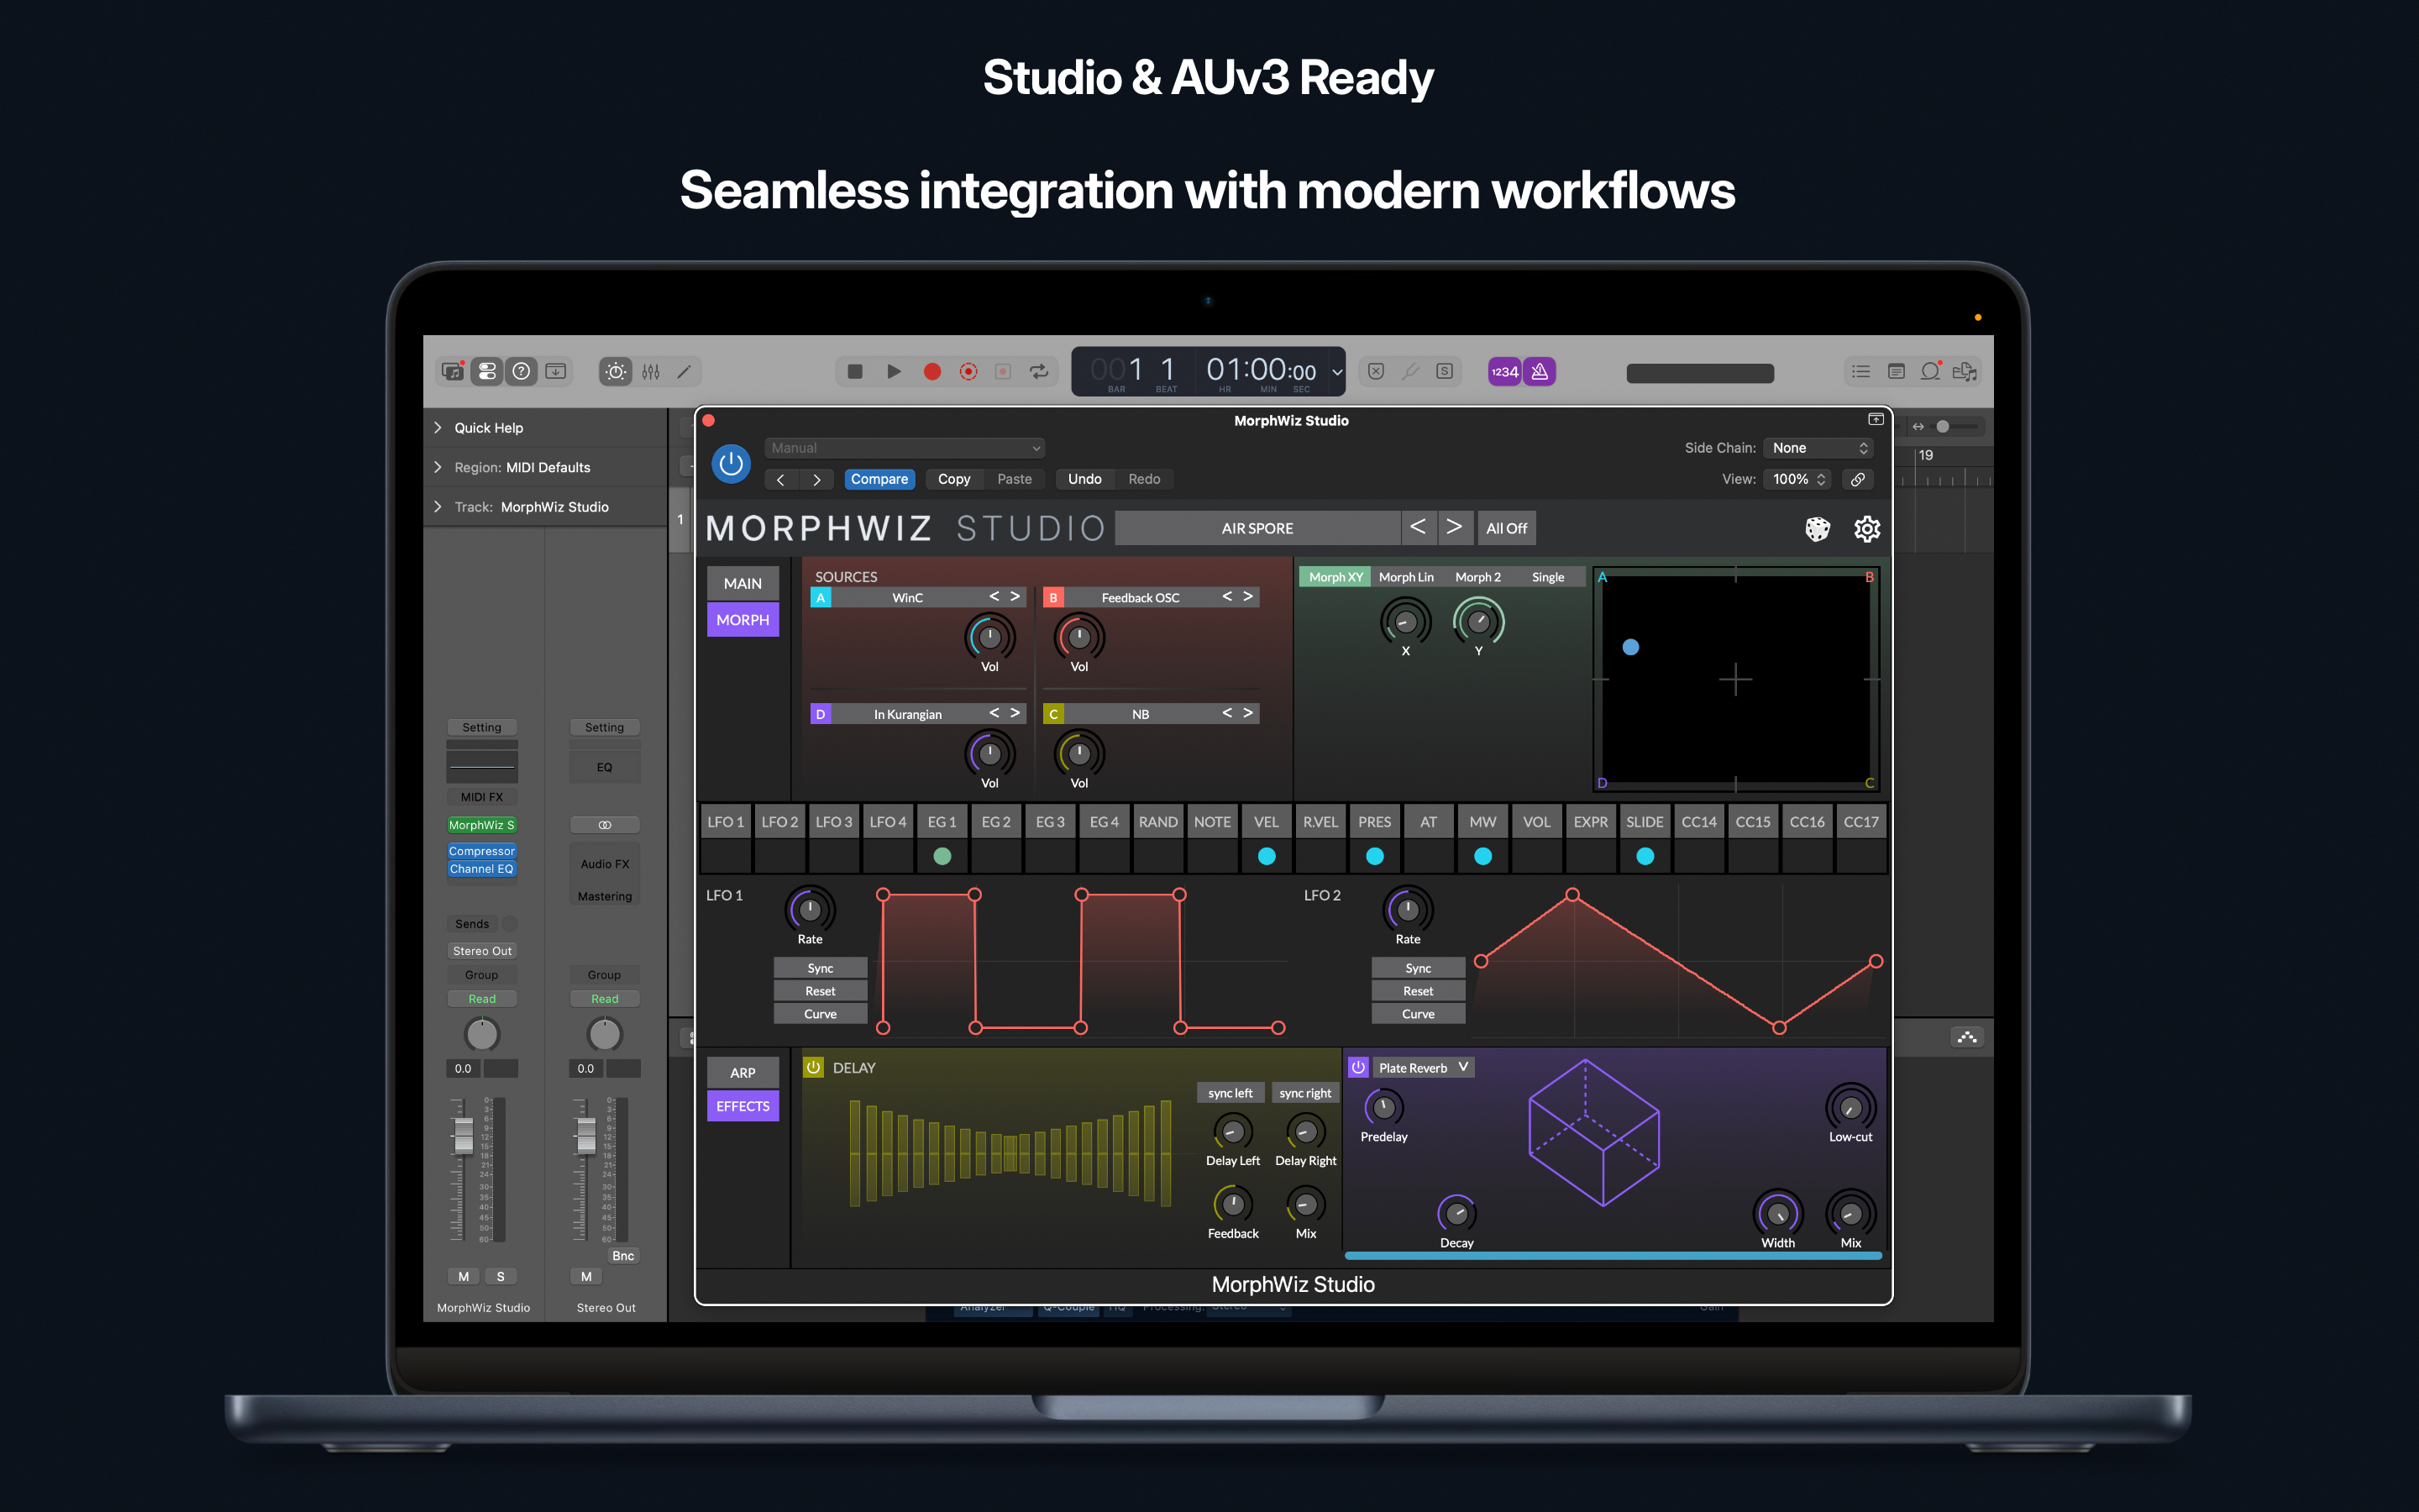Switch to Morph 2 mode
The width and height of the screenshot is (2419, 1512).
(x=1477, y=577)
